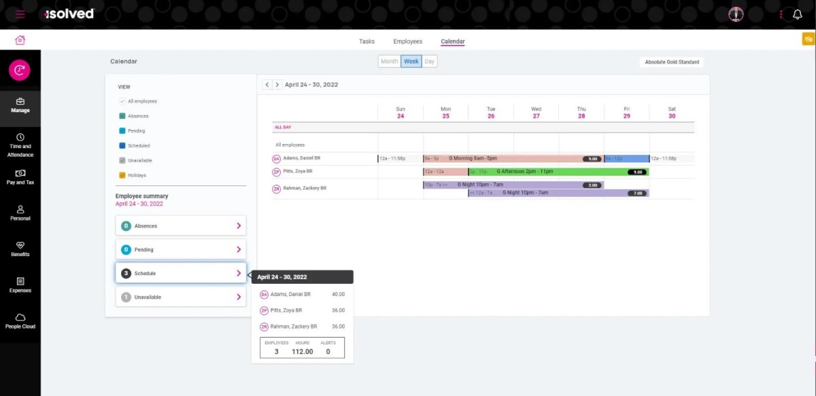Toggle the Holidays view filter
Screen dimensions: 816x396
(122, 175)
